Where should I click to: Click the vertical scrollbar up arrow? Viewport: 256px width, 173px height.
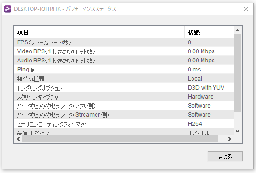pyautogui.click(x=237, y=31)
